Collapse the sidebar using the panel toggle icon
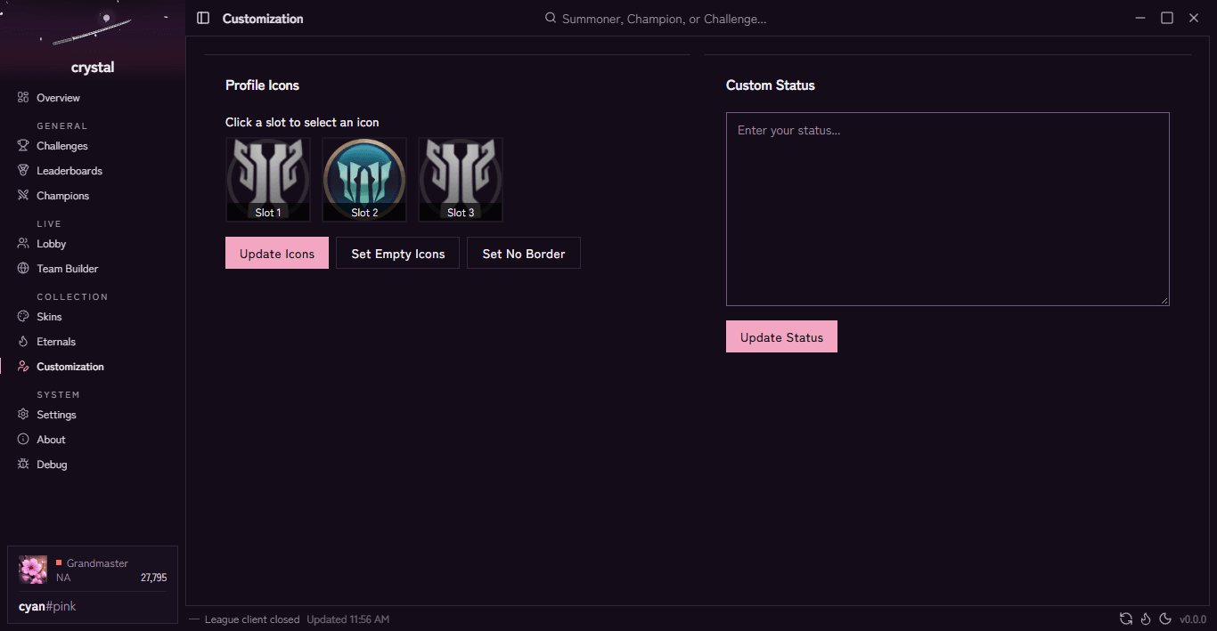This screenshot has width=1217, height=631. click(203, 18)
